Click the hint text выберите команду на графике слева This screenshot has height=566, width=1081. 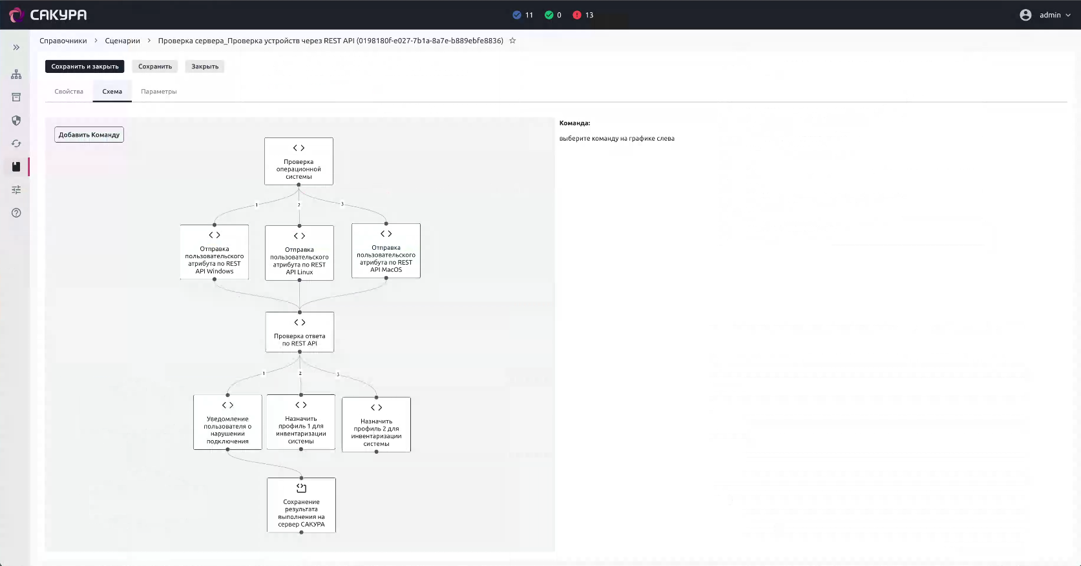[617, 139]
